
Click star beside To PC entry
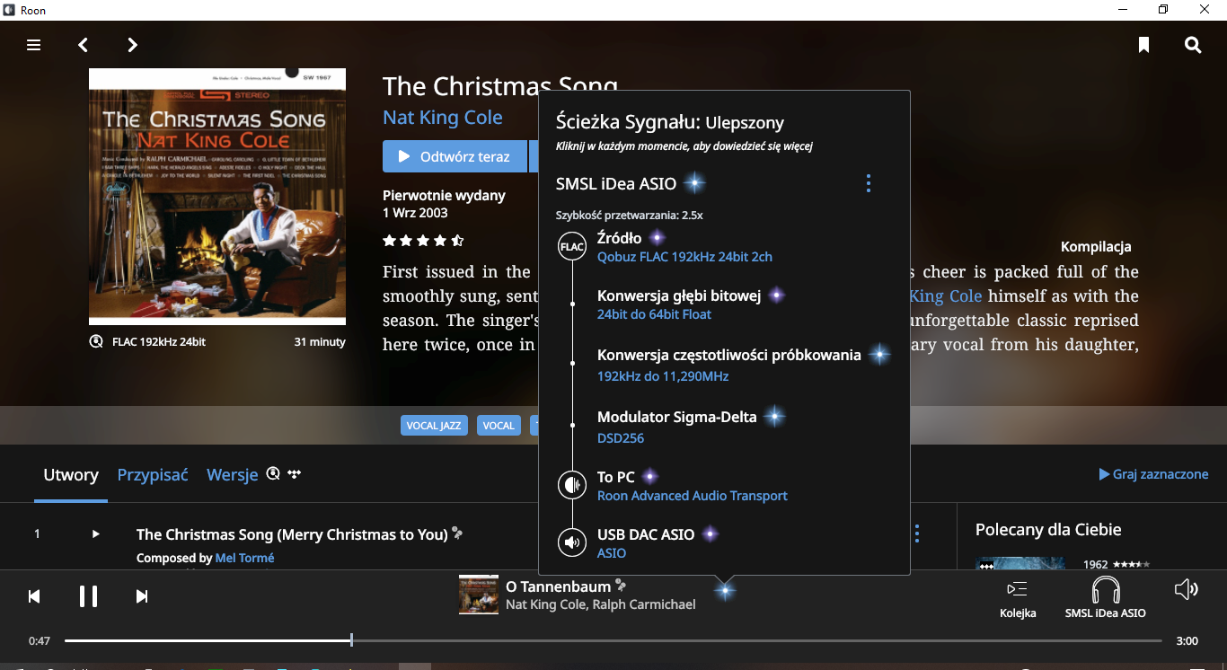pyautogui.click(x=649, y=477)
